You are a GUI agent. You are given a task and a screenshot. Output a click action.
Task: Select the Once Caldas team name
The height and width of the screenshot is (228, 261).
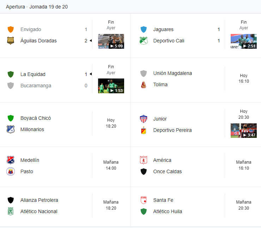pos(168,171)
